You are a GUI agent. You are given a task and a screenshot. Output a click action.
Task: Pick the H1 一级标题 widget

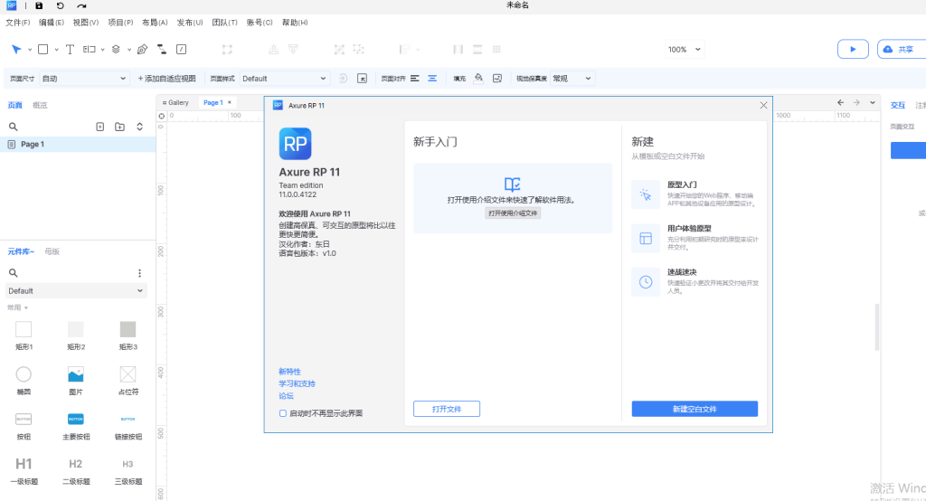(x=24, y=470)
